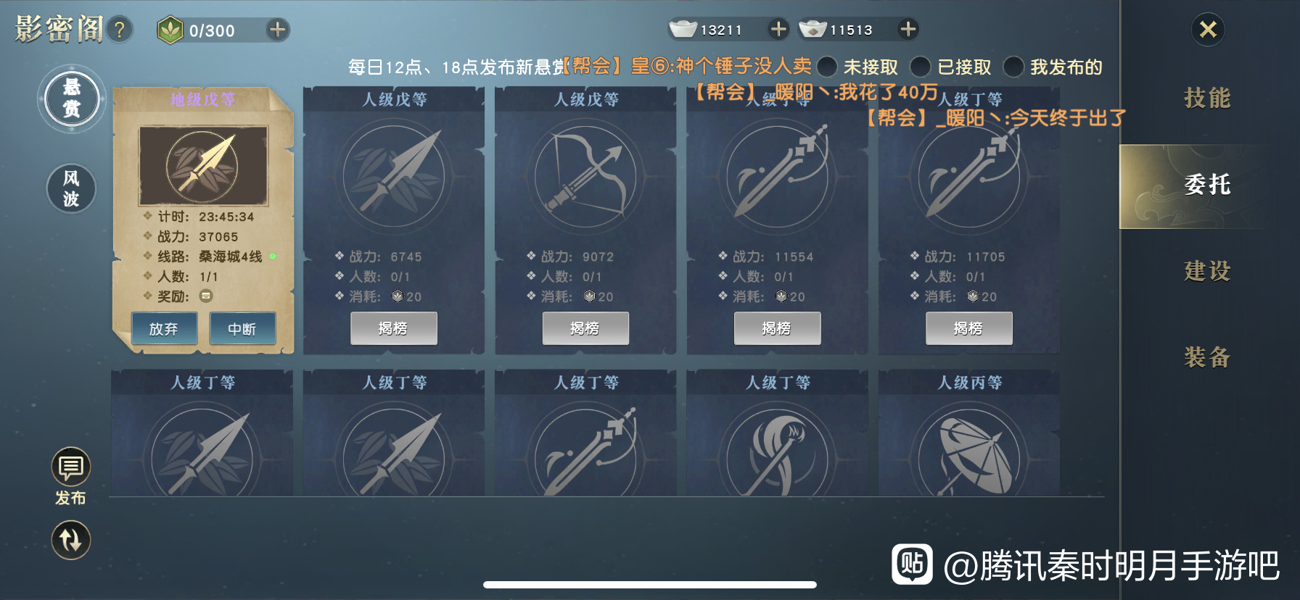Tap the 发布 publish icon

coord(70,476)
